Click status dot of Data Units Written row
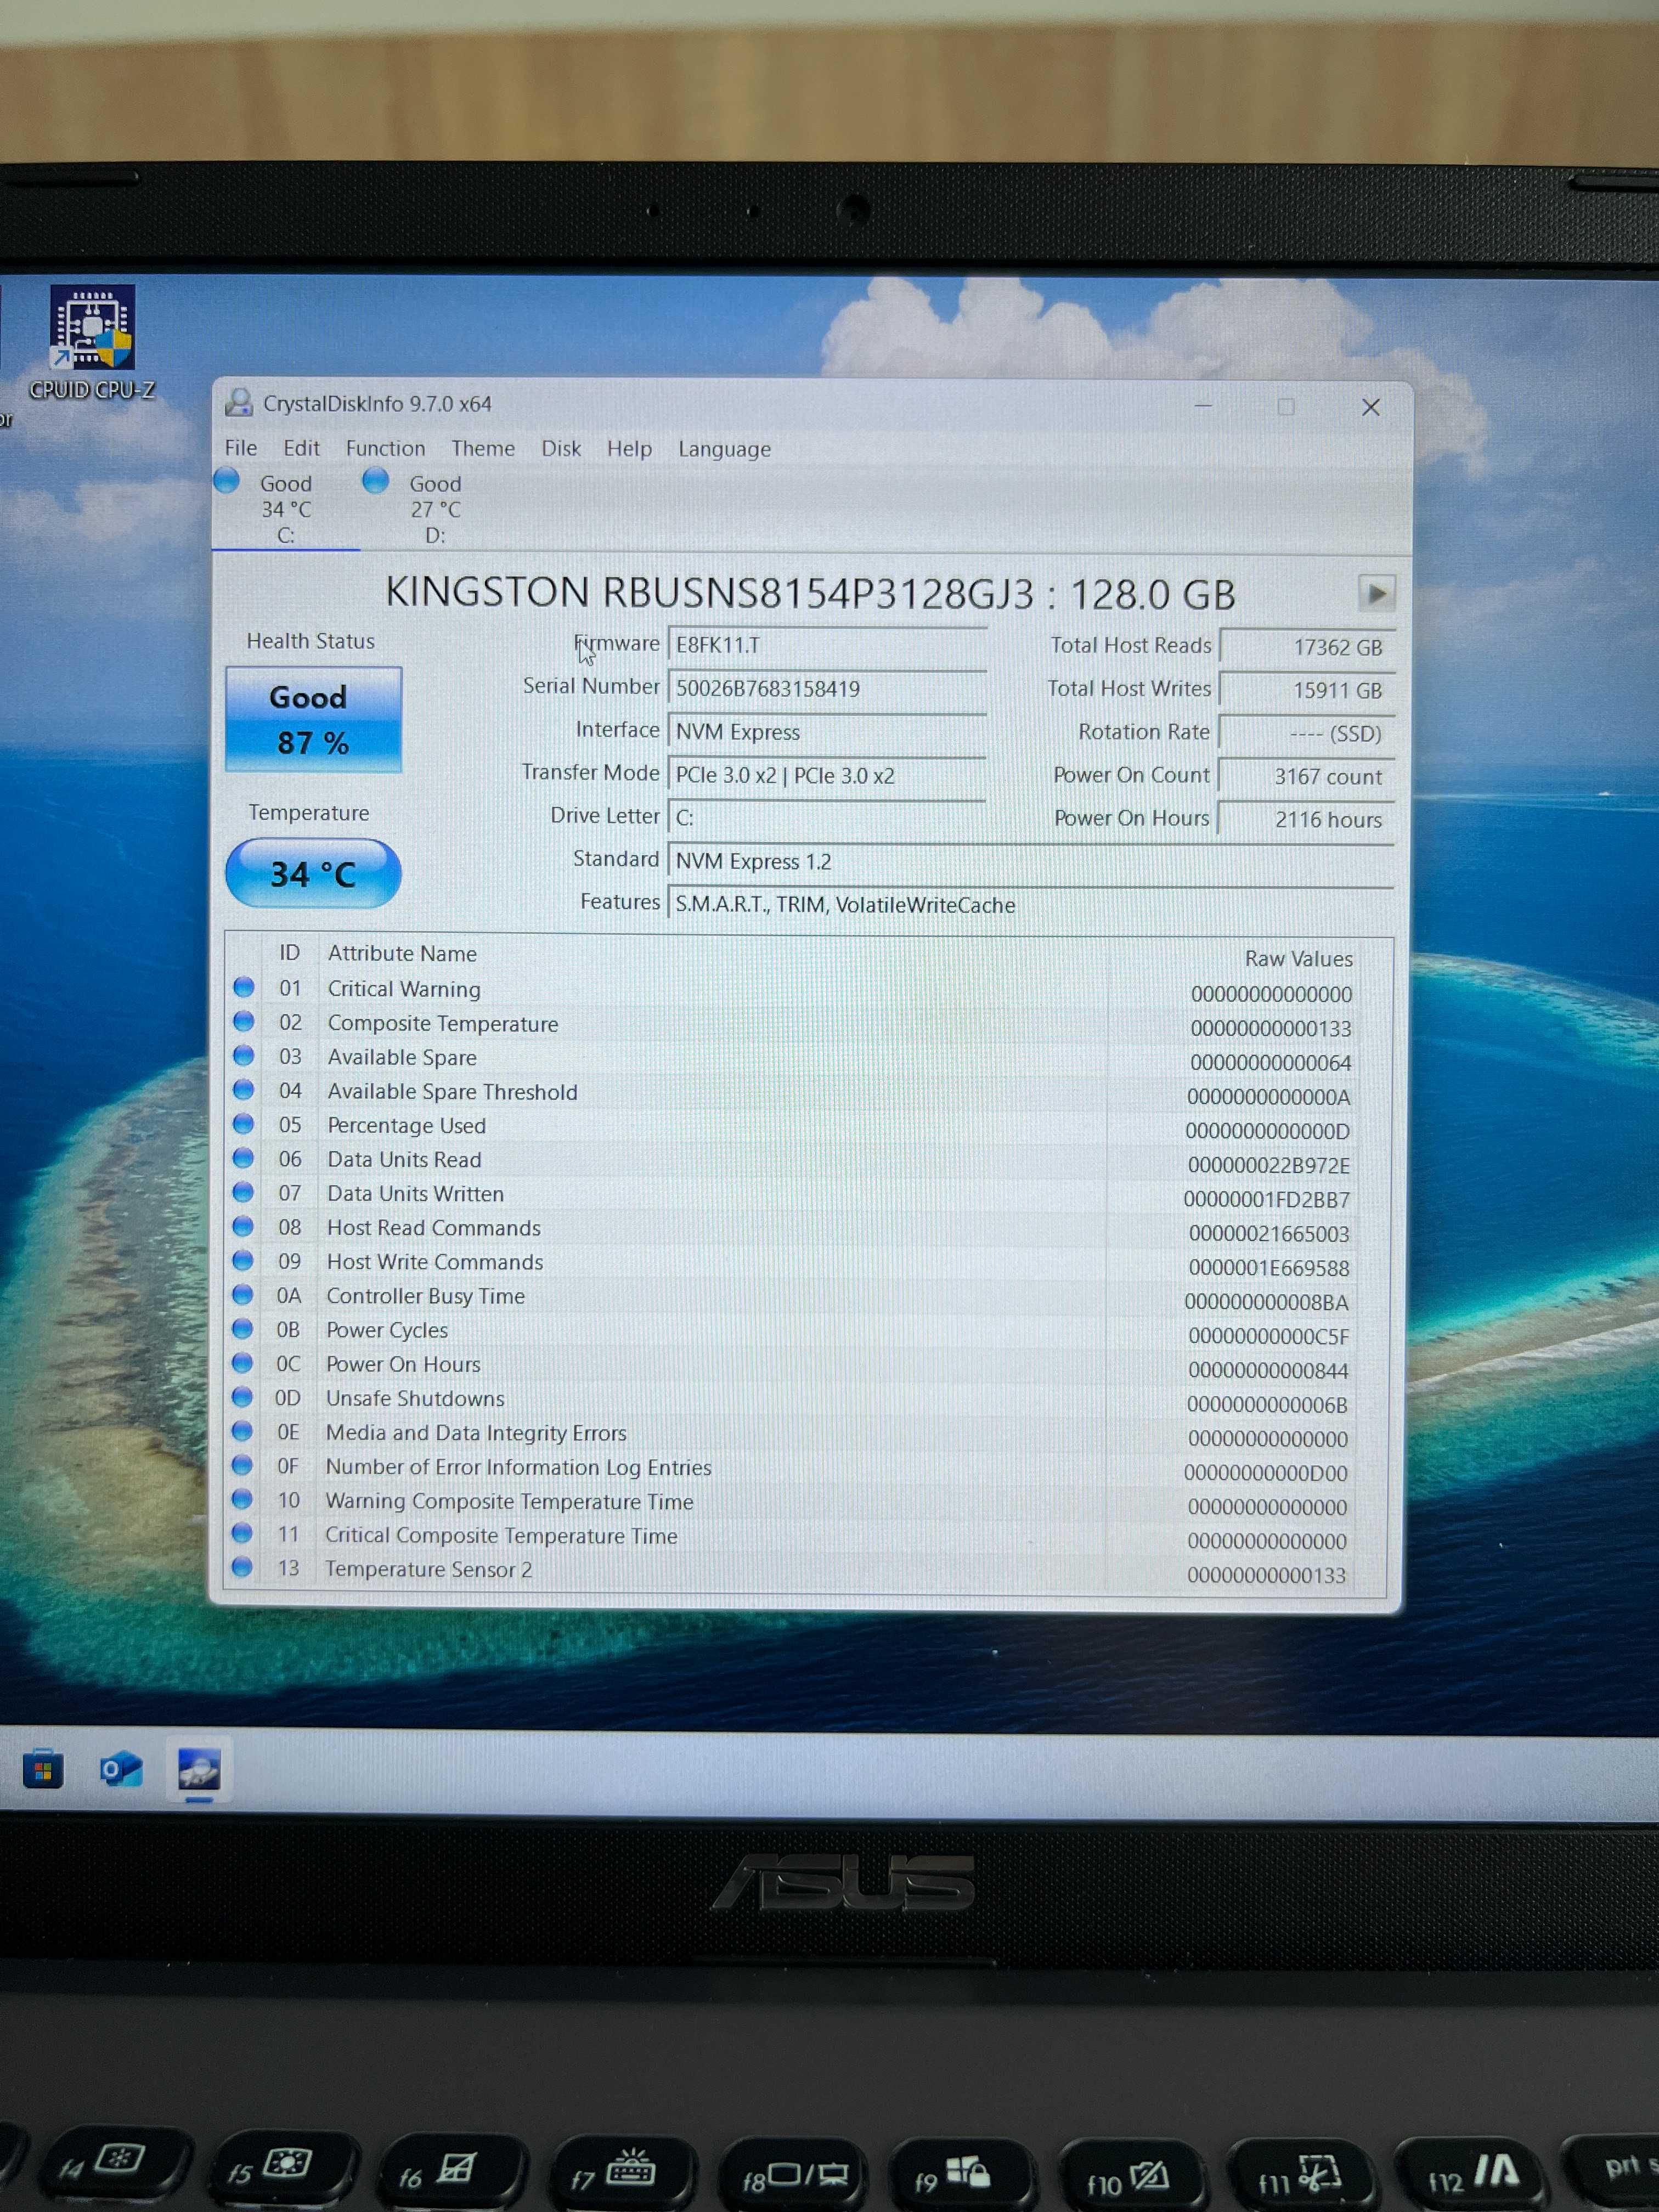 pos(243,1191)
